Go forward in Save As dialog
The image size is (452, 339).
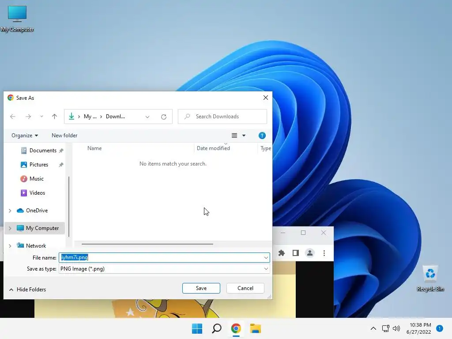pos(28,117)
